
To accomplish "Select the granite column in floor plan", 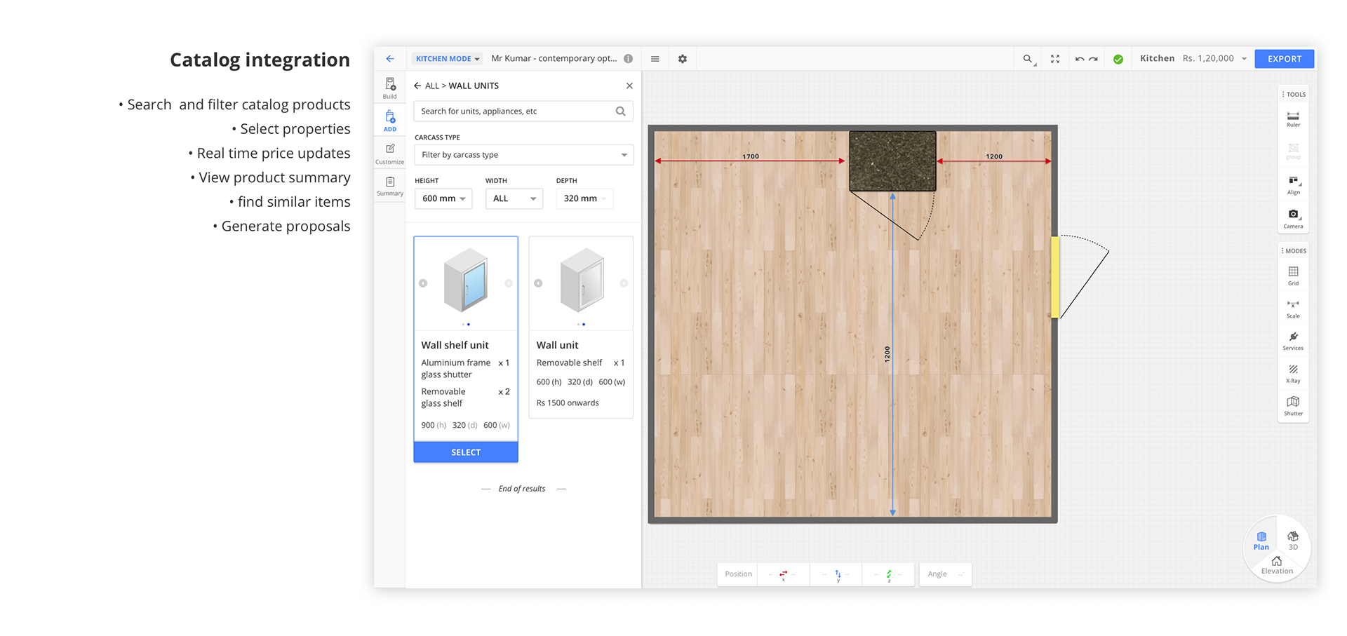I will click(892, 161).
